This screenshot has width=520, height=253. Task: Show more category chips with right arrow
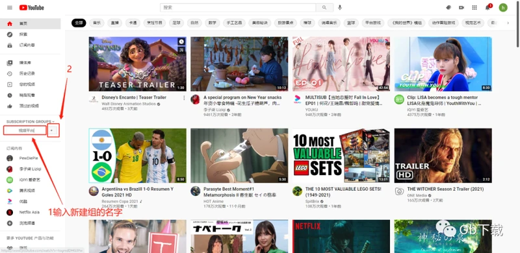[x=508, y=23]
